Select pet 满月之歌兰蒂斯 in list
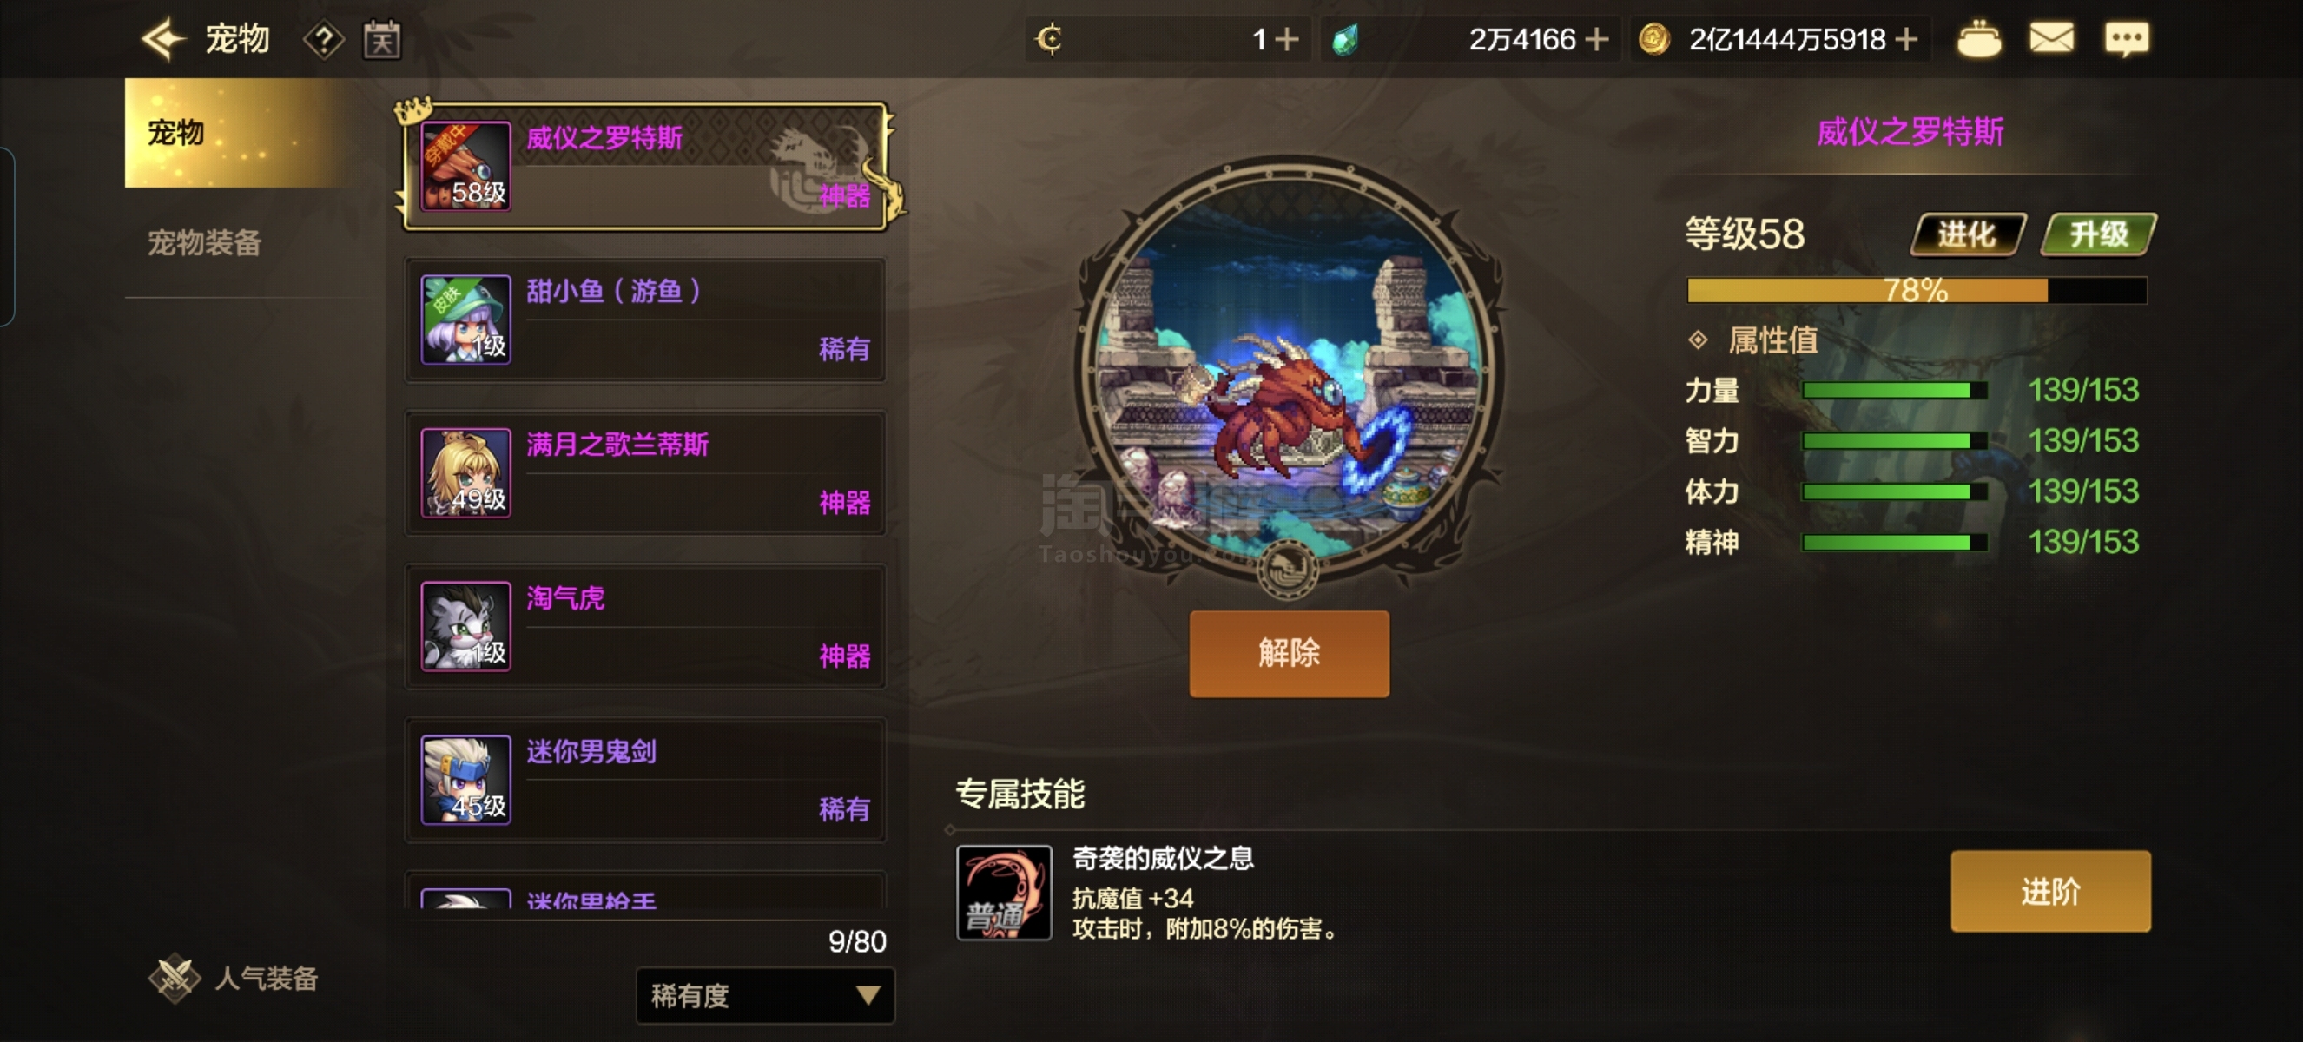Screen dimensions: 2303x1042 click(645, 472)
